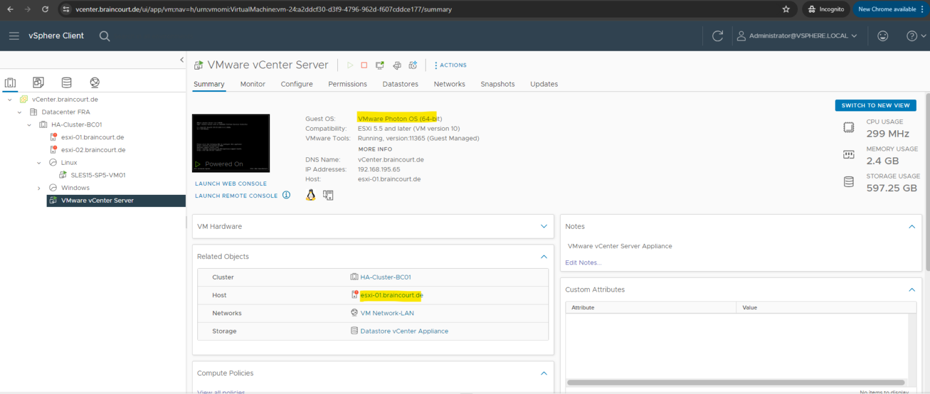The width and height of the screenshot is (930, 394).
Task: Click the Shut Down guest OS icon
Action: point(364,65)
